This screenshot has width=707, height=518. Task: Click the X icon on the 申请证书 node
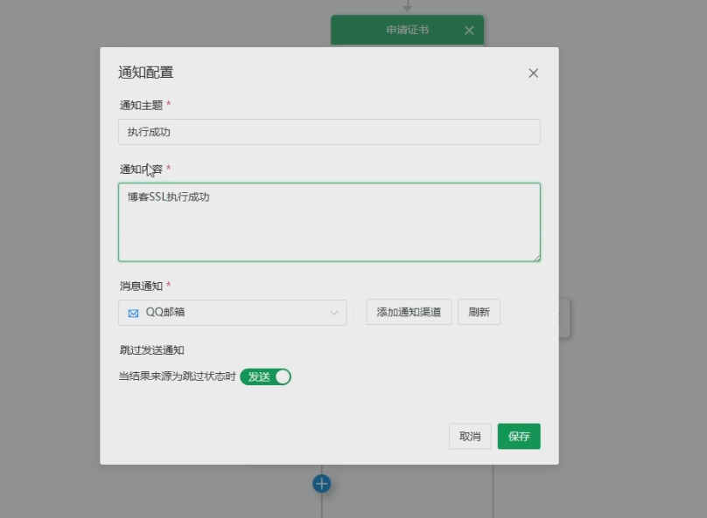(x=469, y=29)
